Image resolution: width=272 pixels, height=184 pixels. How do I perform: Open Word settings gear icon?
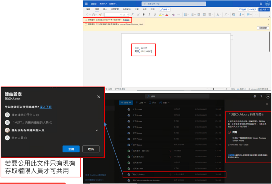[261, 4]
